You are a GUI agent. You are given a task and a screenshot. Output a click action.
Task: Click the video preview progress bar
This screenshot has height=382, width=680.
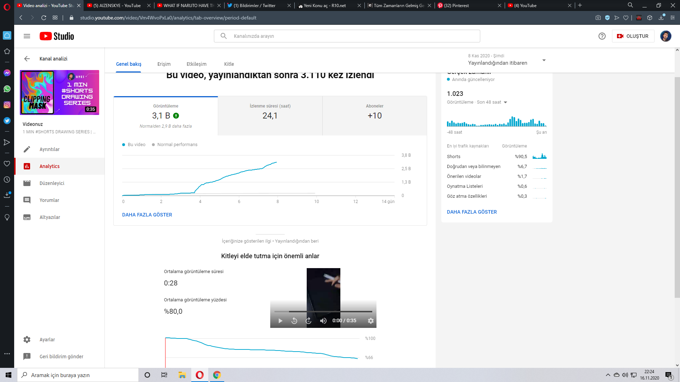[x=323, y=312]
